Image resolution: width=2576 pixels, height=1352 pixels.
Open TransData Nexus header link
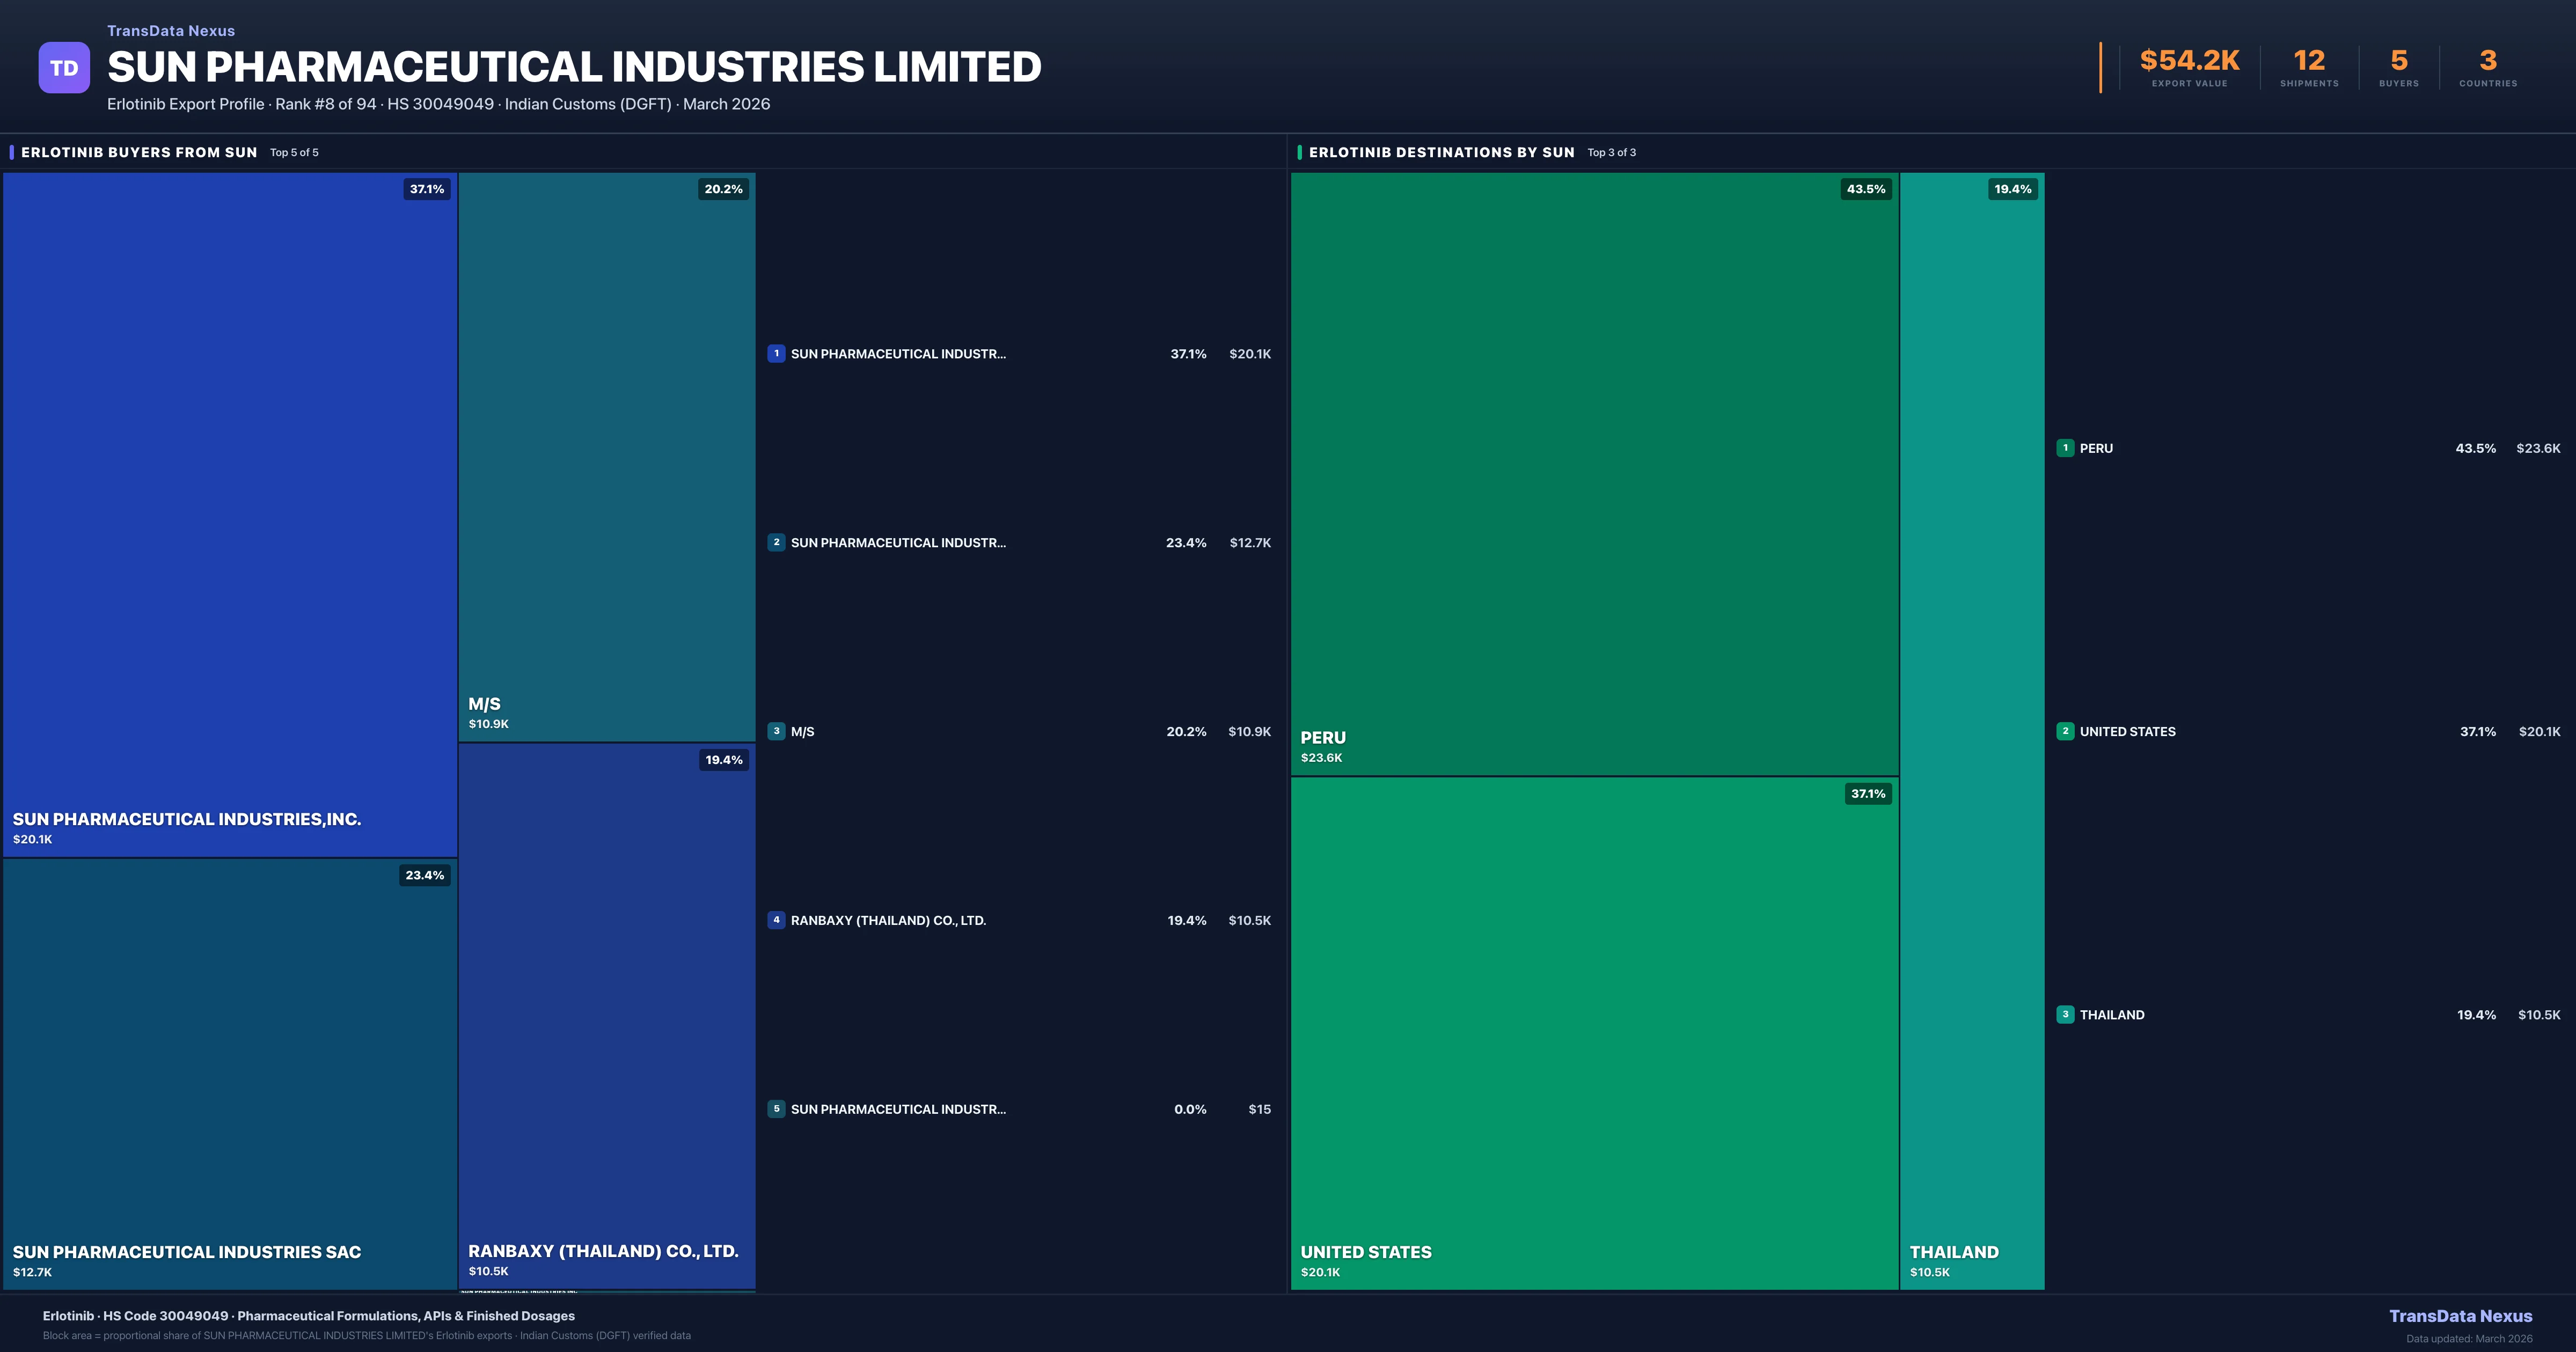[x=171, y=31]
